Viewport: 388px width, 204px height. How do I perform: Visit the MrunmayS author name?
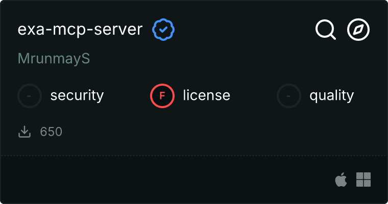(54, 59)
